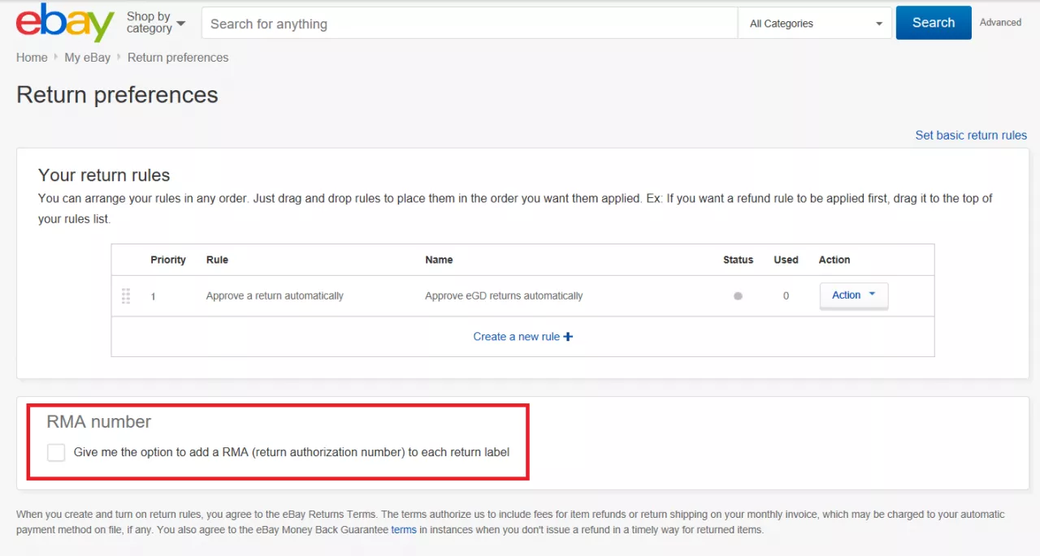Click into the Search for anything field

click(469, 24)
